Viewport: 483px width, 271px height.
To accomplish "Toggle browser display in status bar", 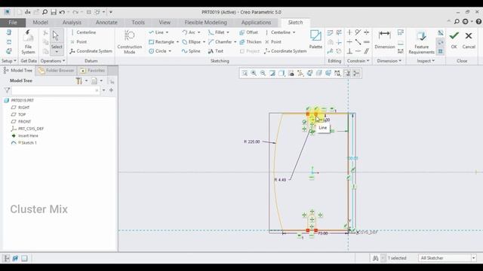I will coord(15,258).
